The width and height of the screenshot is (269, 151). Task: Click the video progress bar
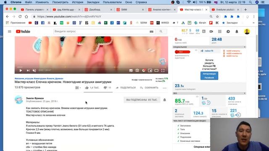91,67
